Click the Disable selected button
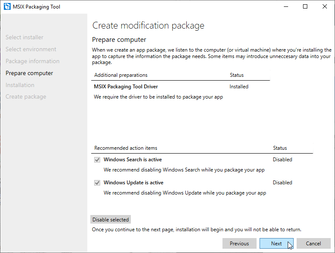The width and height of the screenshot is (335, 253). (x=110, y=220)
